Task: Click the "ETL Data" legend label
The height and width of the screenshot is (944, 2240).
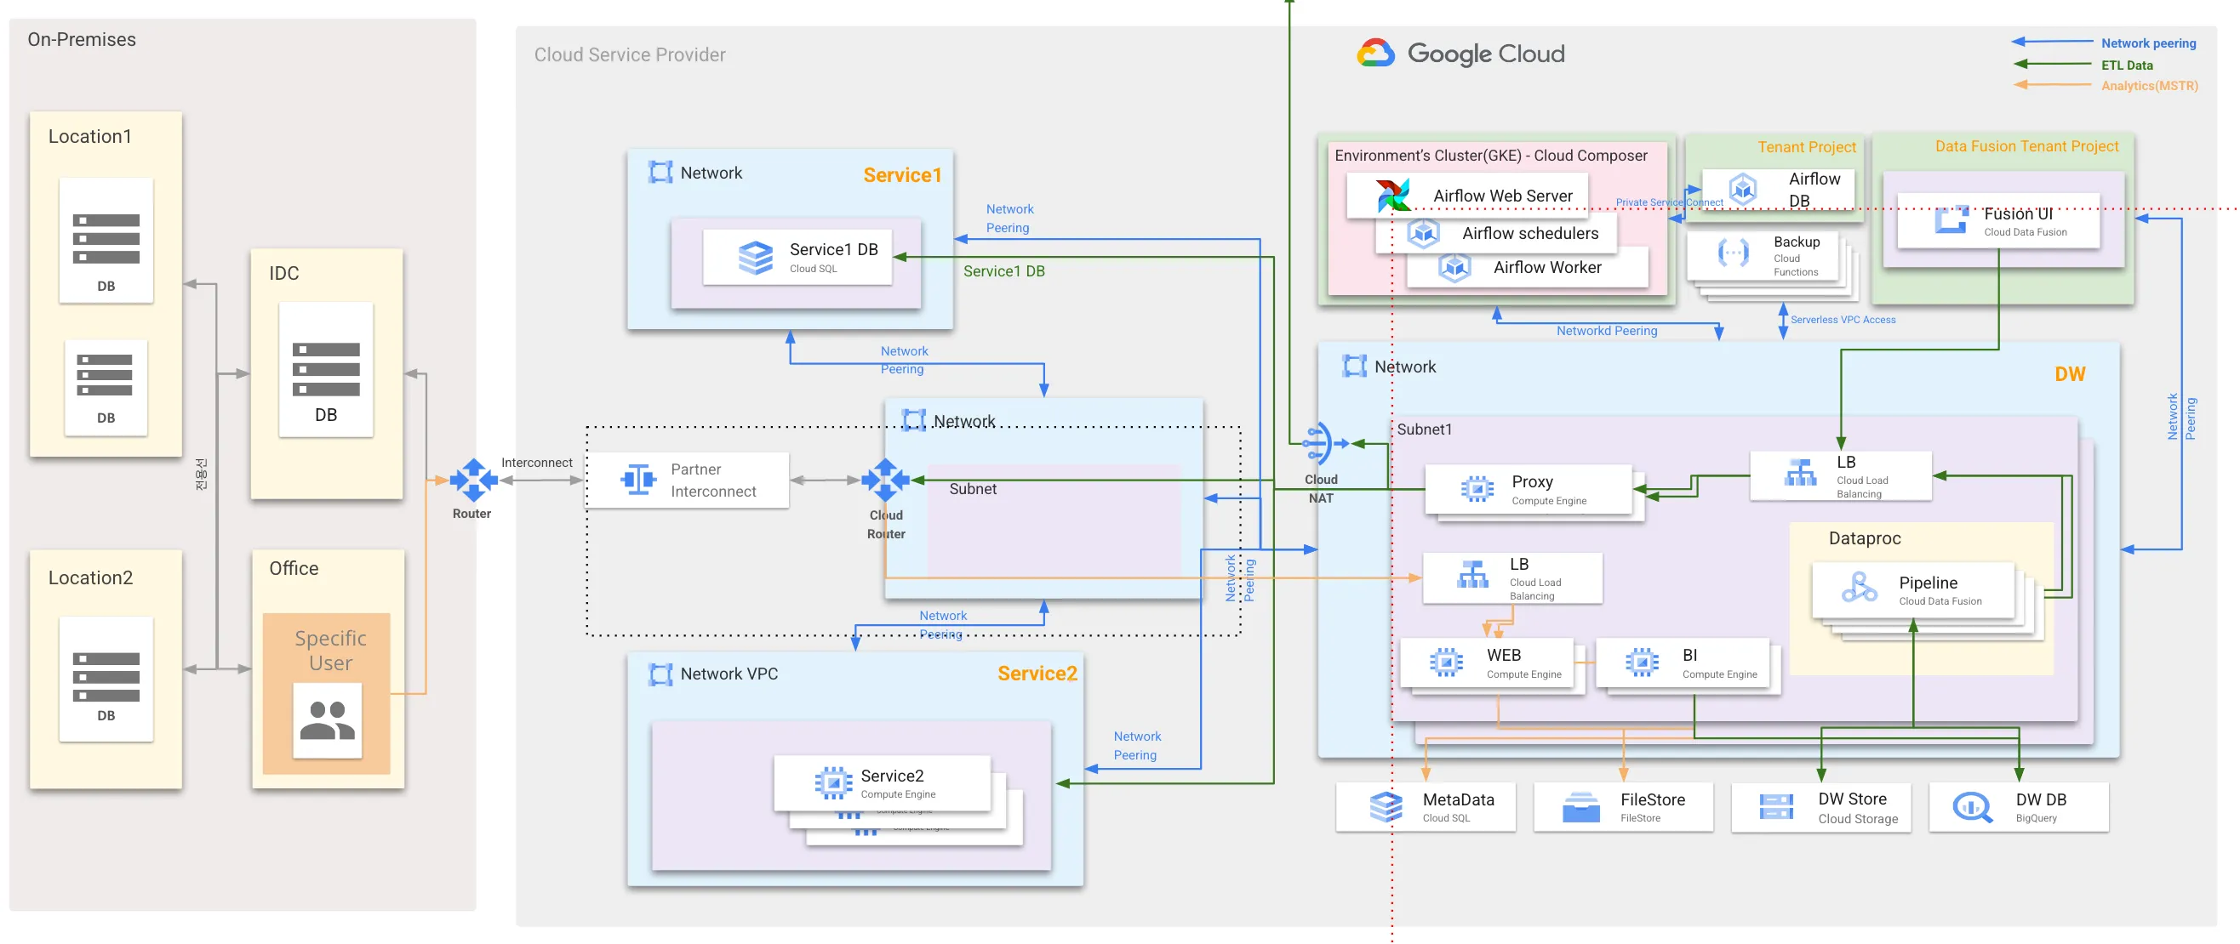Action: 2127,65
